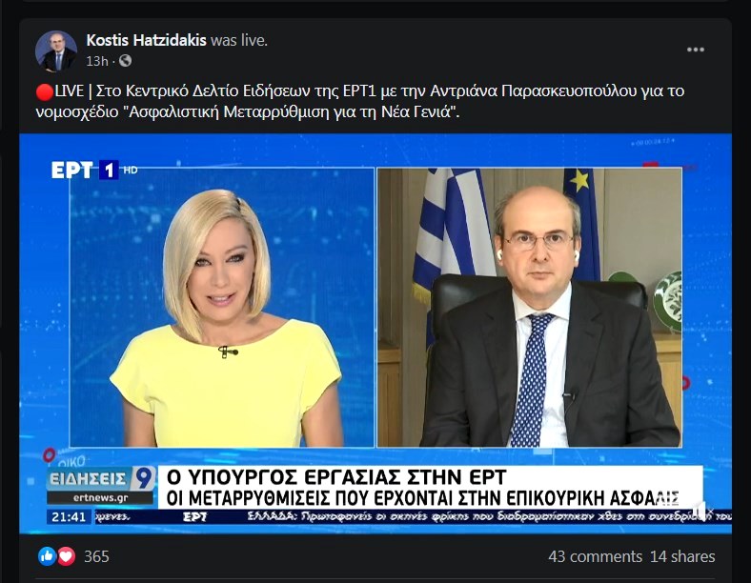Click the red LIVE circle emoji in the caption
The height and width of the screenshot is (583, 751).
coord(45,91)
